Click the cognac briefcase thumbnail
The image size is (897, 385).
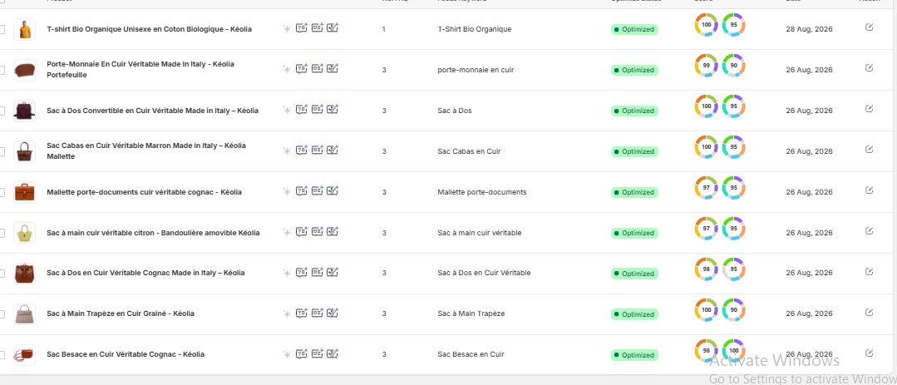[x=25, y=192]
